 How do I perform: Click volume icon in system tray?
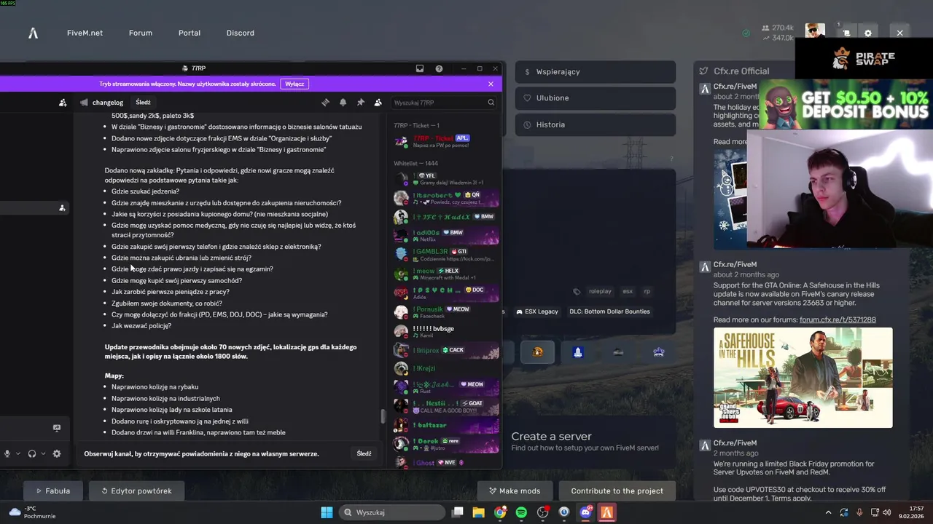(x=887, y=512)
